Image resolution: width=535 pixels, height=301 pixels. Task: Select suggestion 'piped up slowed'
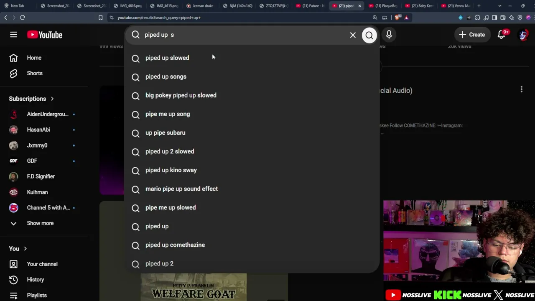pos(252,58)
